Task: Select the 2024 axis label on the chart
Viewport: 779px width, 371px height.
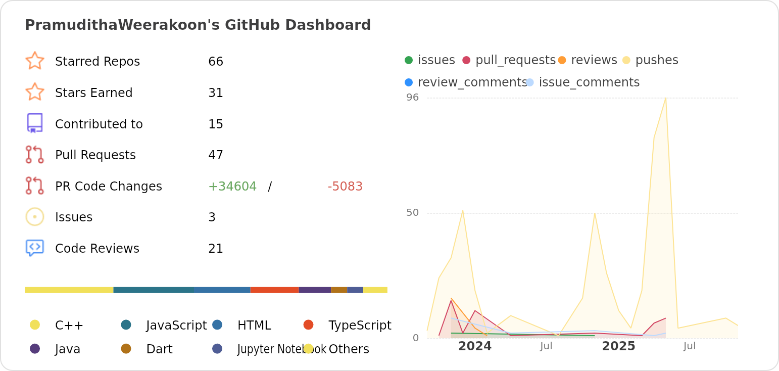Action: pyautogui.click(x=475, y=346)
